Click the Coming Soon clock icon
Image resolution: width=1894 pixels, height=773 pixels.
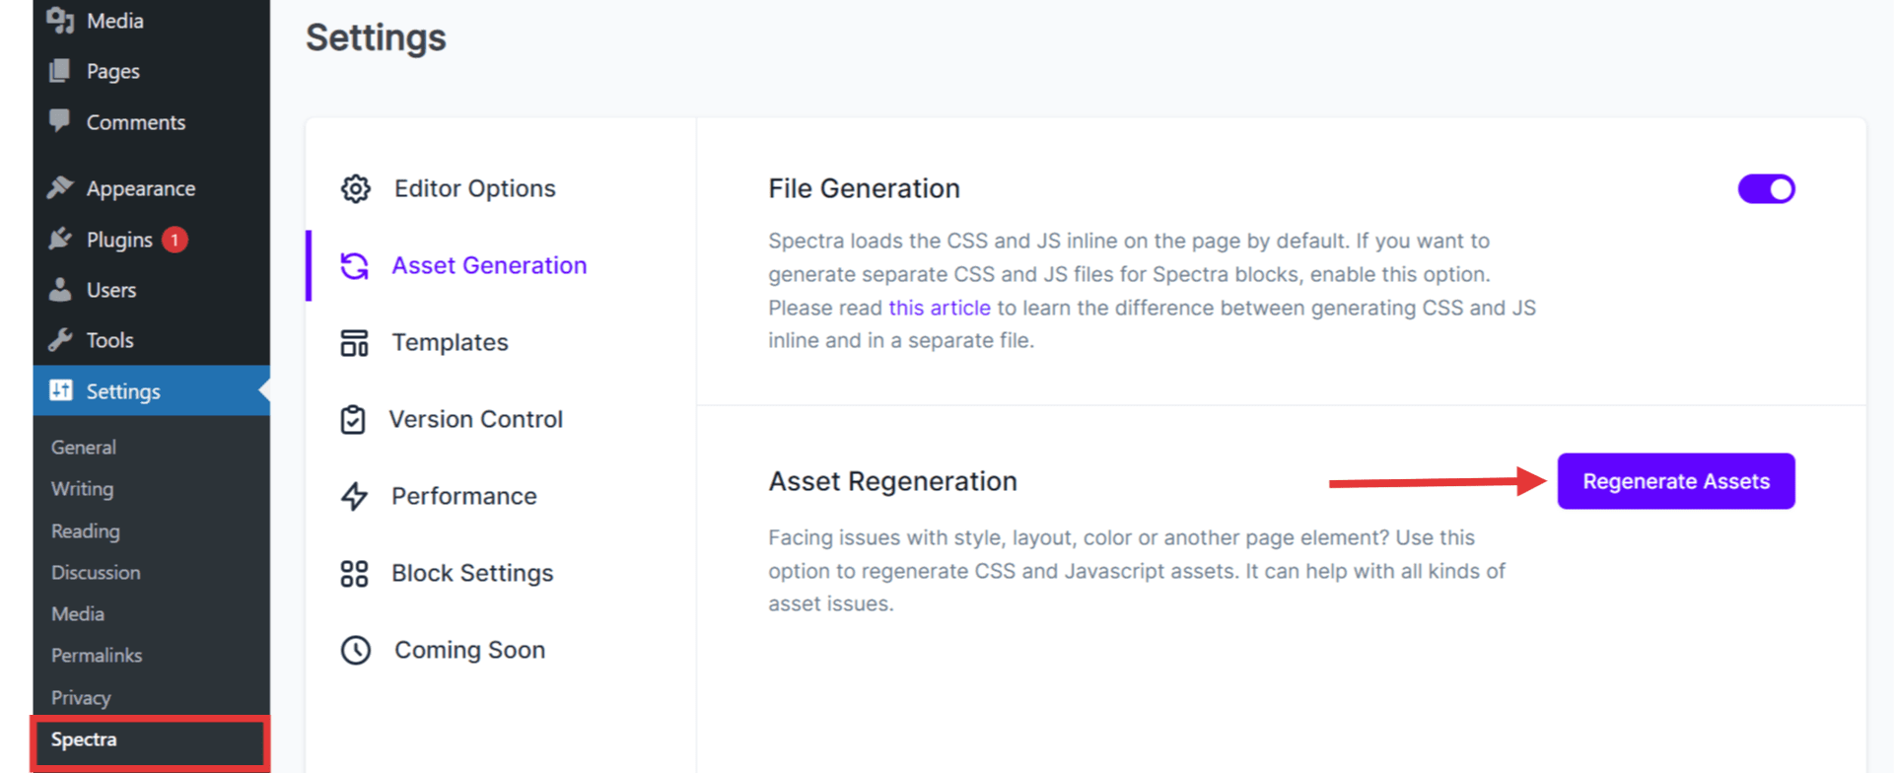point(355,651)
